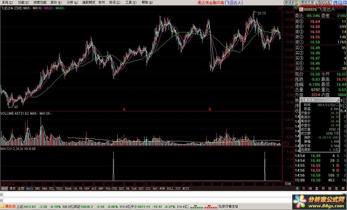This screenshot has width=347, height=210.
Task: Click the 委托交易 button
Action: click(308, 3)
